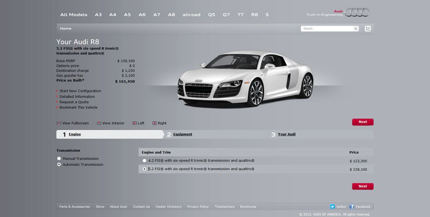Click the white Audi R8 car image
The height and width of the screenshot is (217, 430).
[245, 79]
